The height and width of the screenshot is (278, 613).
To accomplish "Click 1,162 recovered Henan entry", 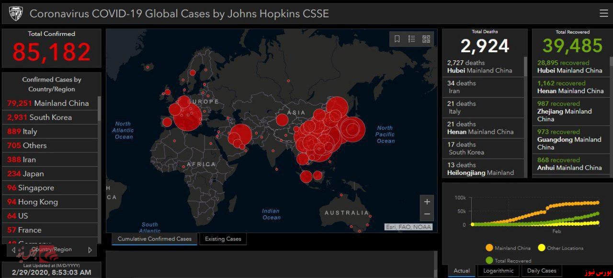I will 571,87.
